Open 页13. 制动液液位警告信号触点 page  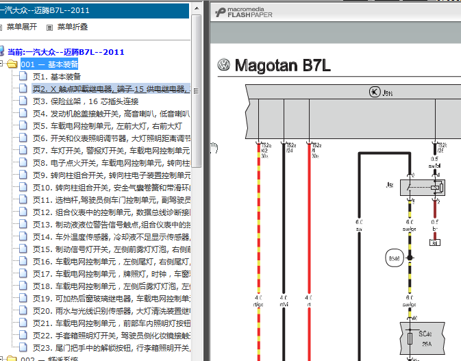click(112, 225)
